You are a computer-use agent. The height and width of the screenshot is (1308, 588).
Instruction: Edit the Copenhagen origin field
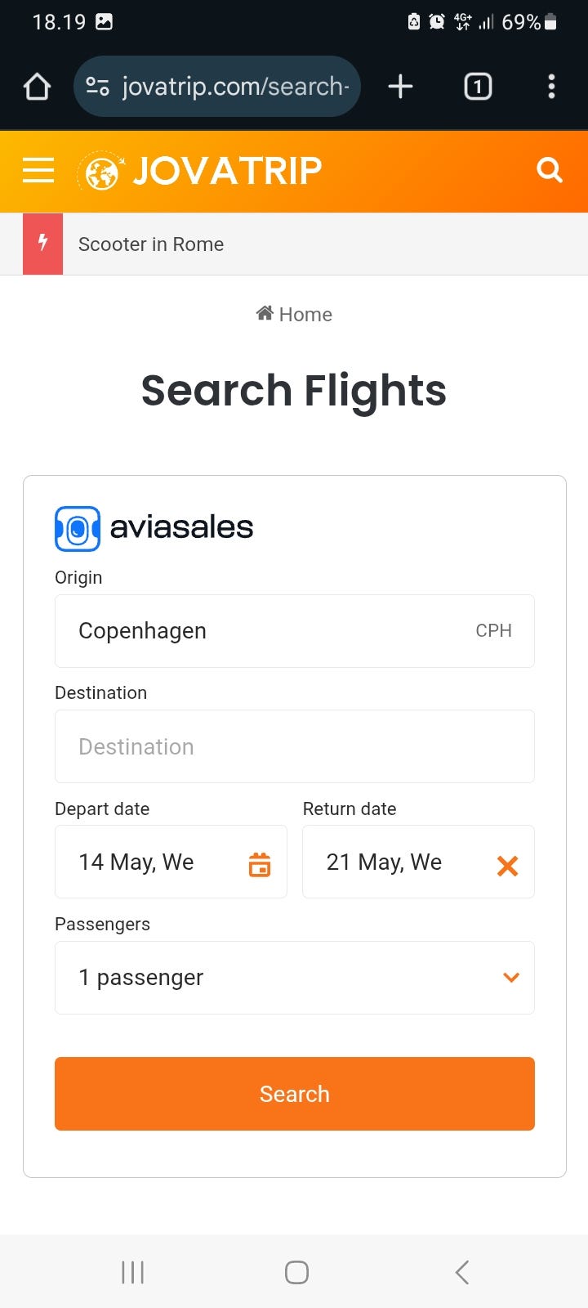pyautogui.click(x=261, y=631)
